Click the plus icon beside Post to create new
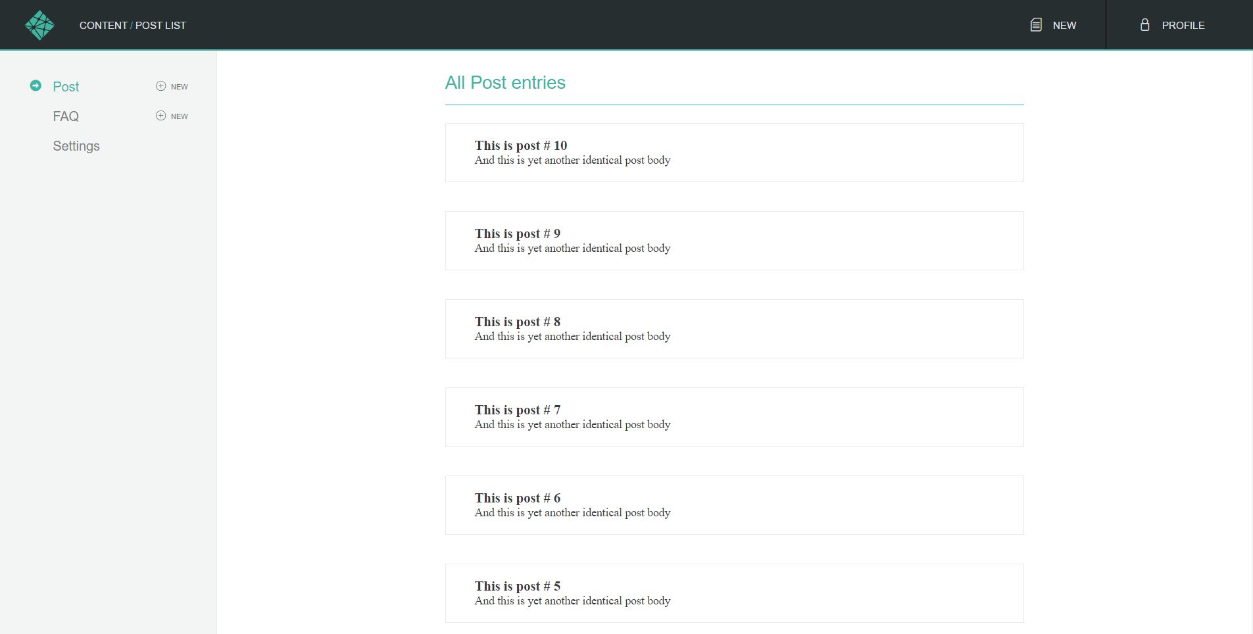The width and height of the screenshot is (1253, 634). click(x=160, y=85)
